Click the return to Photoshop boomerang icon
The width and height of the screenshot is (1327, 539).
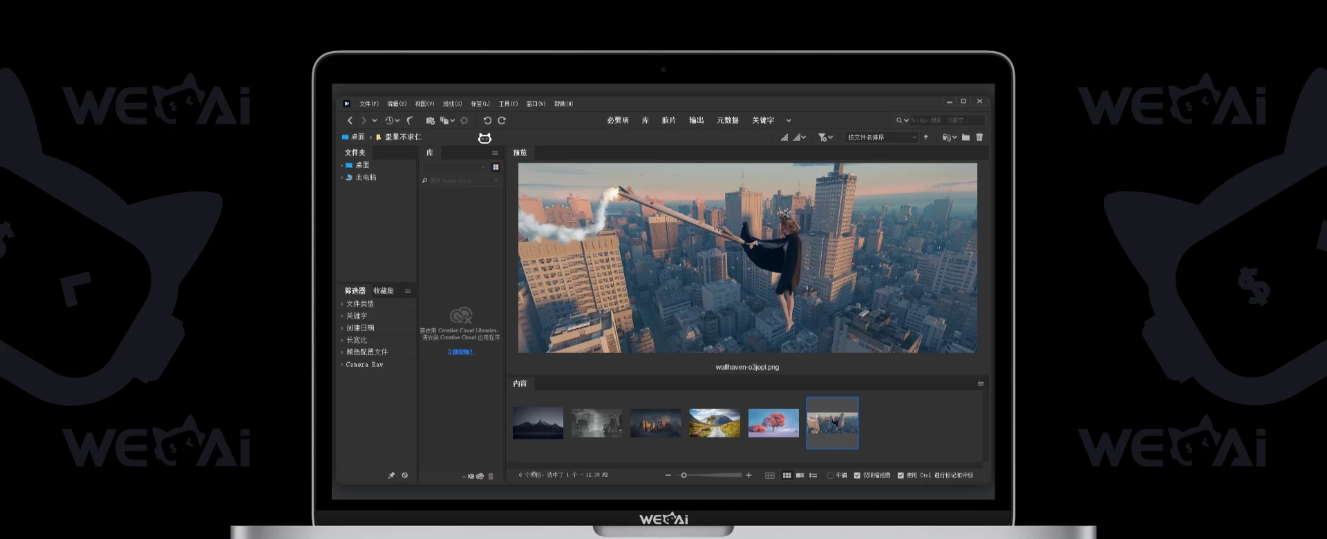pyautogui.click(x=410, y=121)
